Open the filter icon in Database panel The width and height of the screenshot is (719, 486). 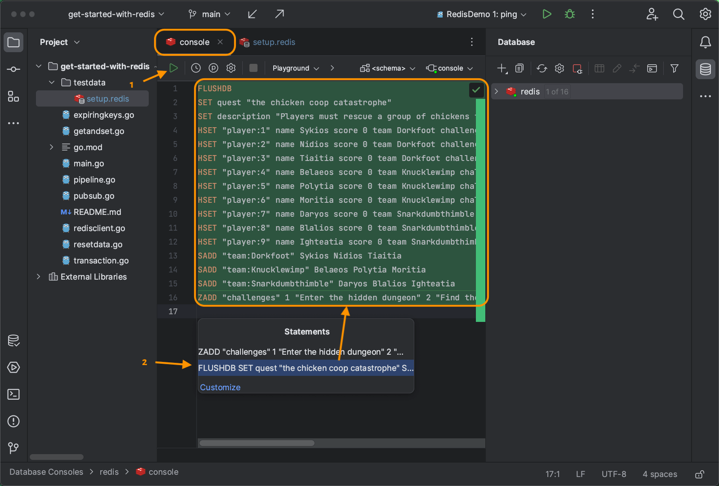pyautogui.click(x=674, y=68)
